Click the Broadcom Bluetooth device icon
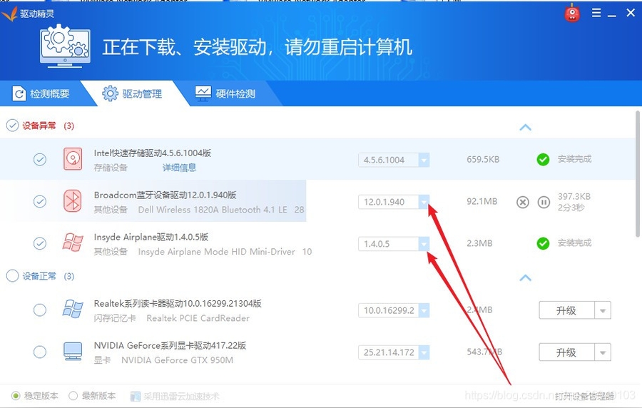The image size is (642, 408). pos(73,201)
